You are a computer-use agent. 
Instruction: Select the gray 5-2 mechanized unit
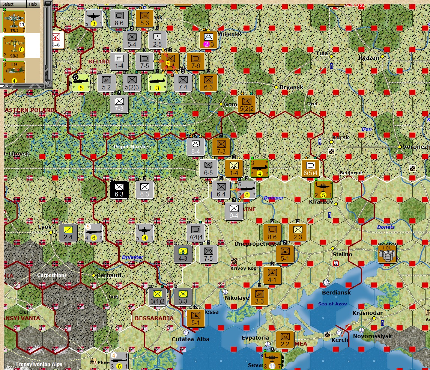coord(107,83)
